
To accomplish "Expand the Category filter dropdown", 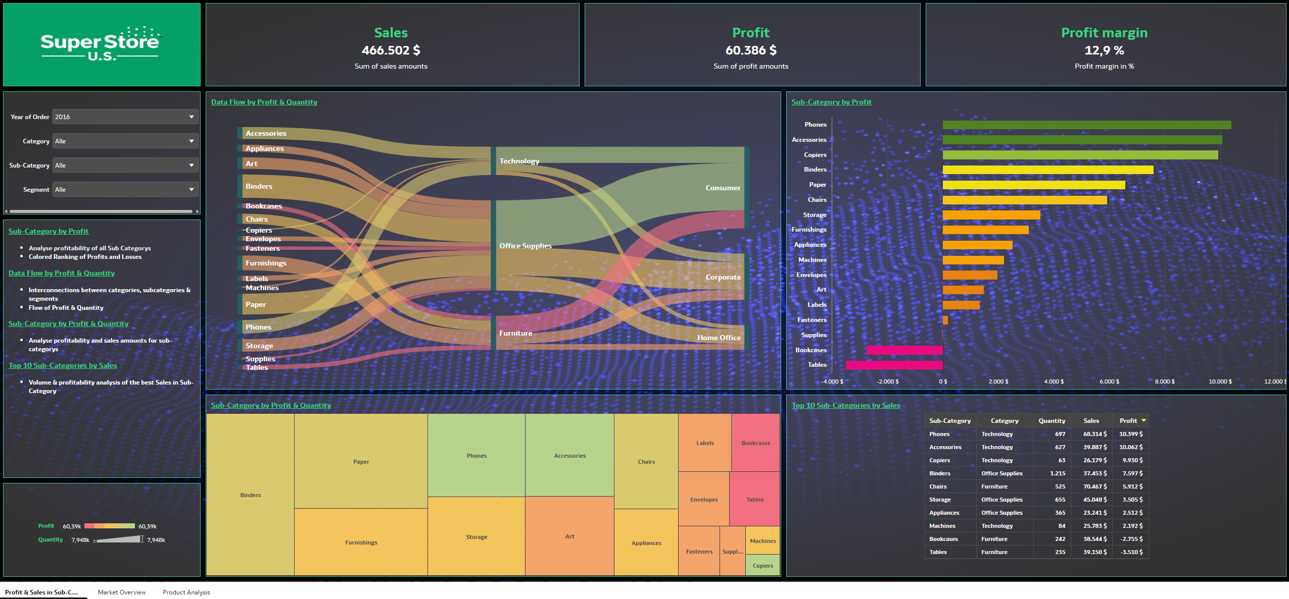I will tap(125, 141).
